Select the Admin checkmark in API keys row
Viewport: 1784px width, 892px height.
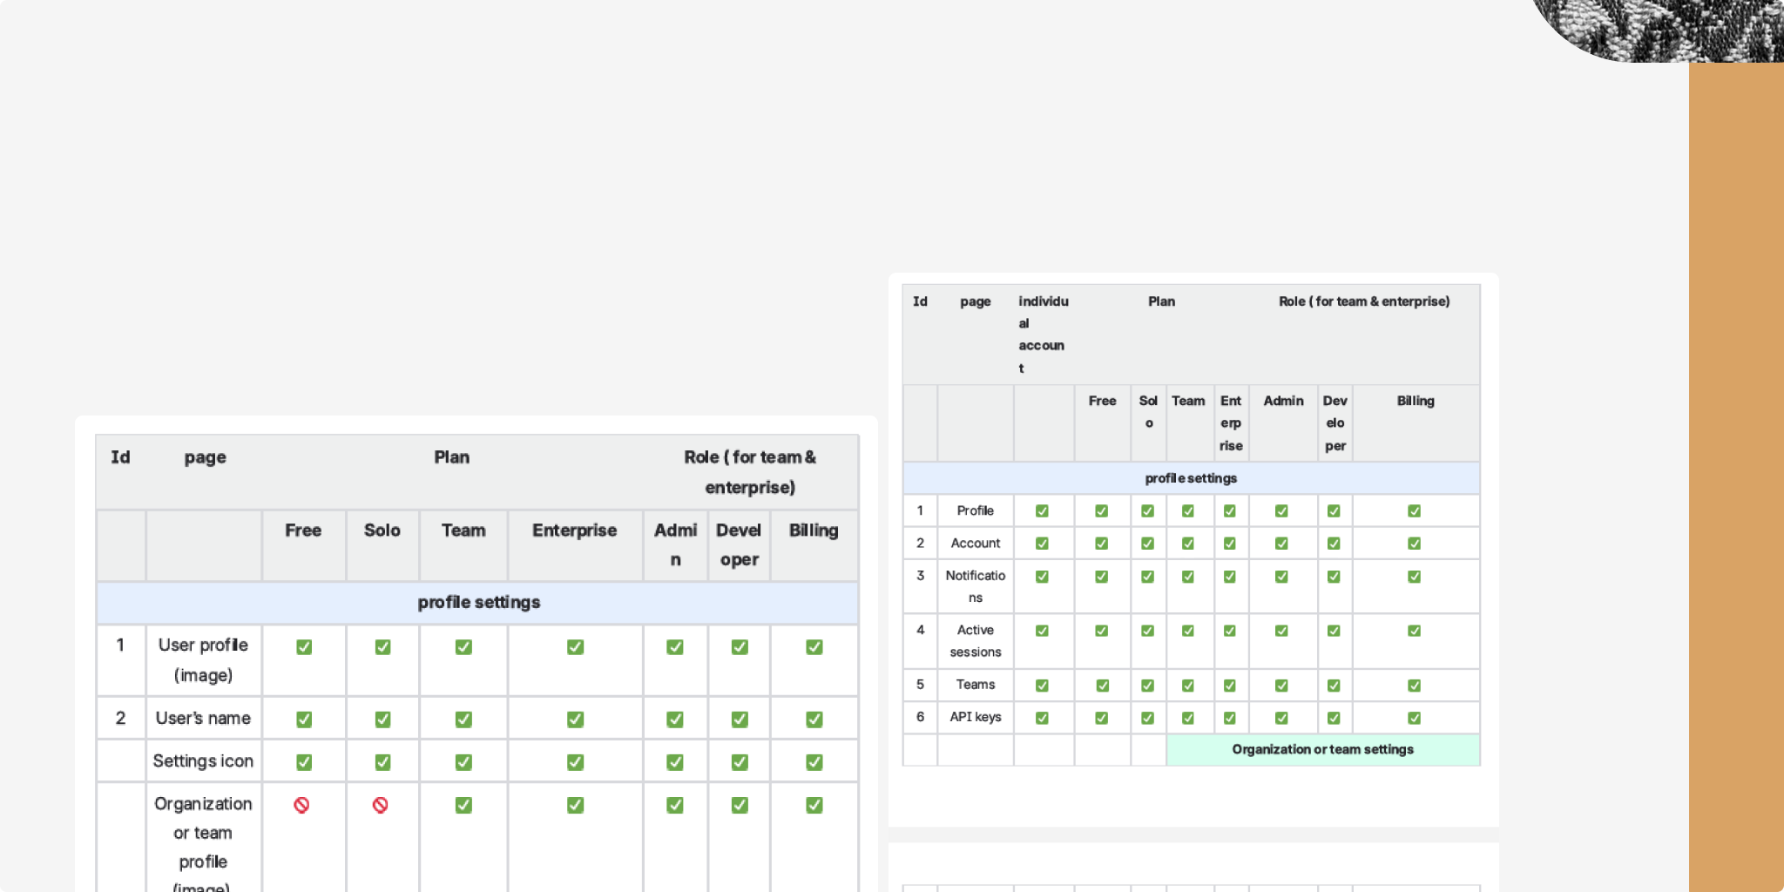1281,718
